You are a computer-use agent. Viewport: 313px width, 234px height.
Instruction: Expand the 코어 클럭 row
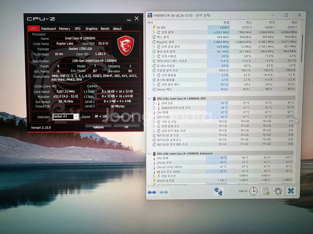(x=154, y=32)
